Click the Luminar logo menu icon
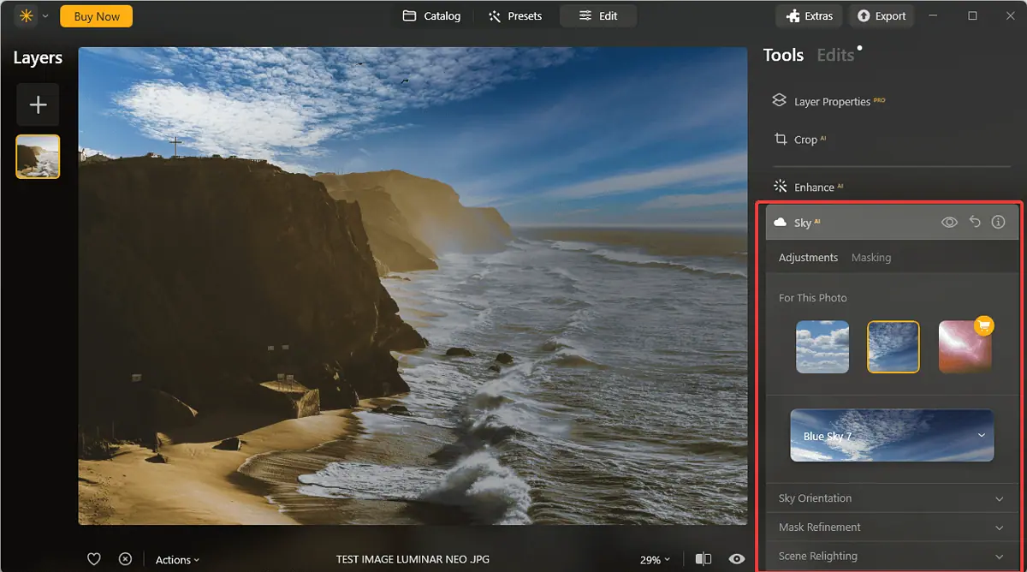1027x572 pixels. [x=26, y=15]
